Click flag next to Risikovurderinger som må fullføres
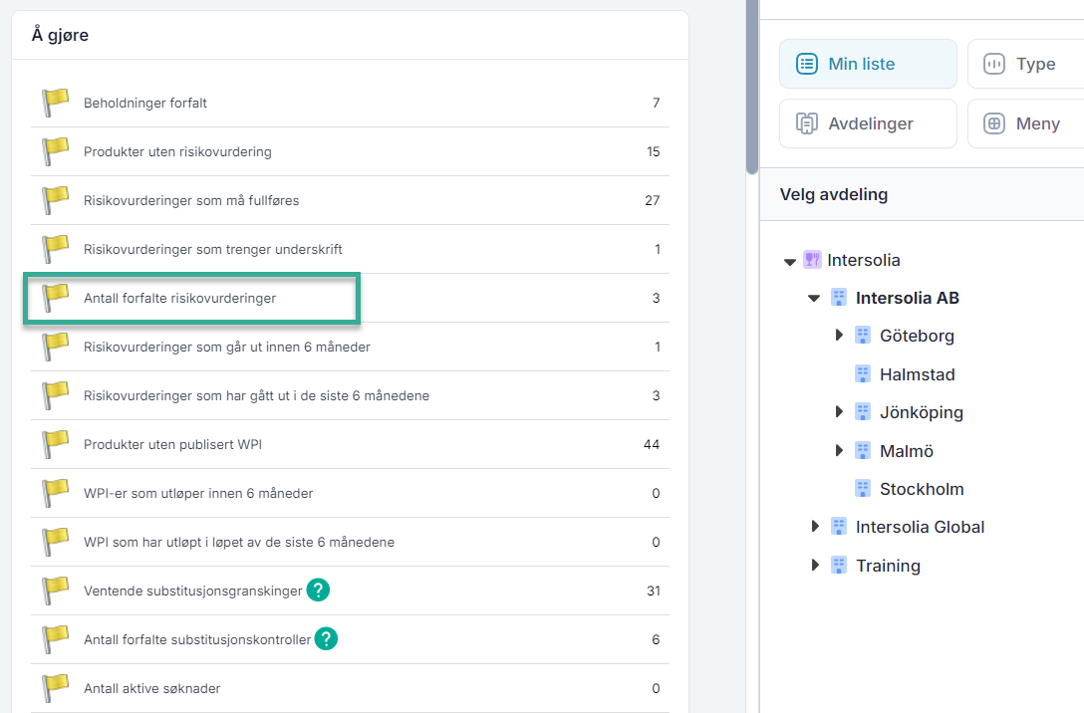 point(56,200)
